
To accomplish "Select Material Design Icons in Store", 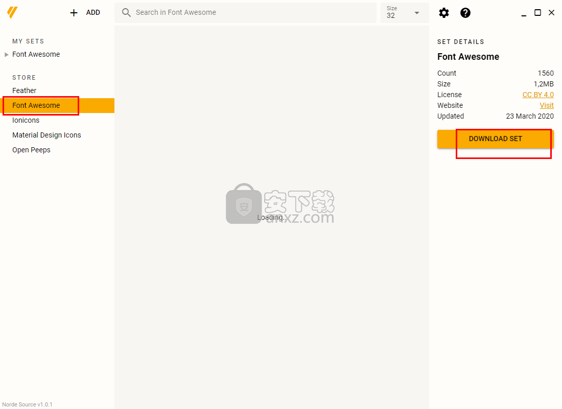I will click(x=46, y=135).
